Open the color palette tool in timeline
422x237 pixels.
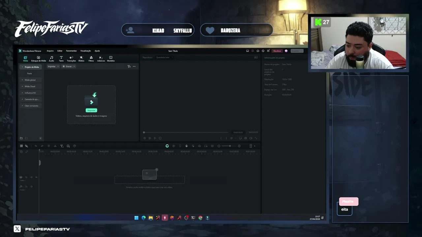click(75, 146)
